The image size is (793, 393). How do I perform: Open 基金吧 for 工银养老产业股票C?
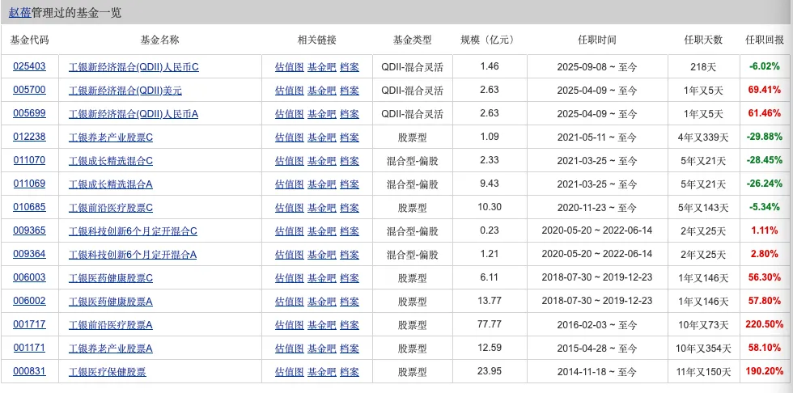(x=321, y=137)
